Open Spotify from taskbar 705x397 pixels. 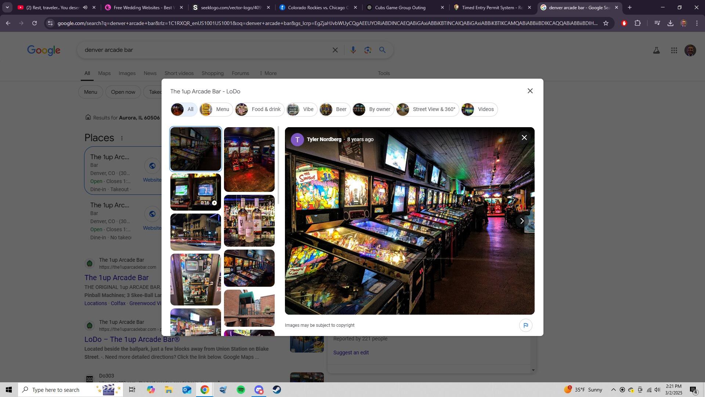point(241,390)
